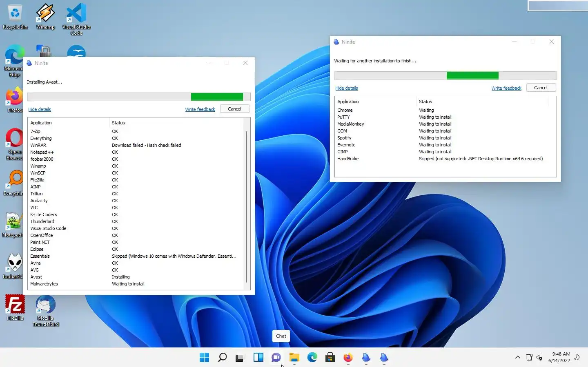The height and width of the screenshot is (367, 588).
Task: Switch to second Ninite taskbar icon
Action: pyautogui.click(x=384, y=358)
